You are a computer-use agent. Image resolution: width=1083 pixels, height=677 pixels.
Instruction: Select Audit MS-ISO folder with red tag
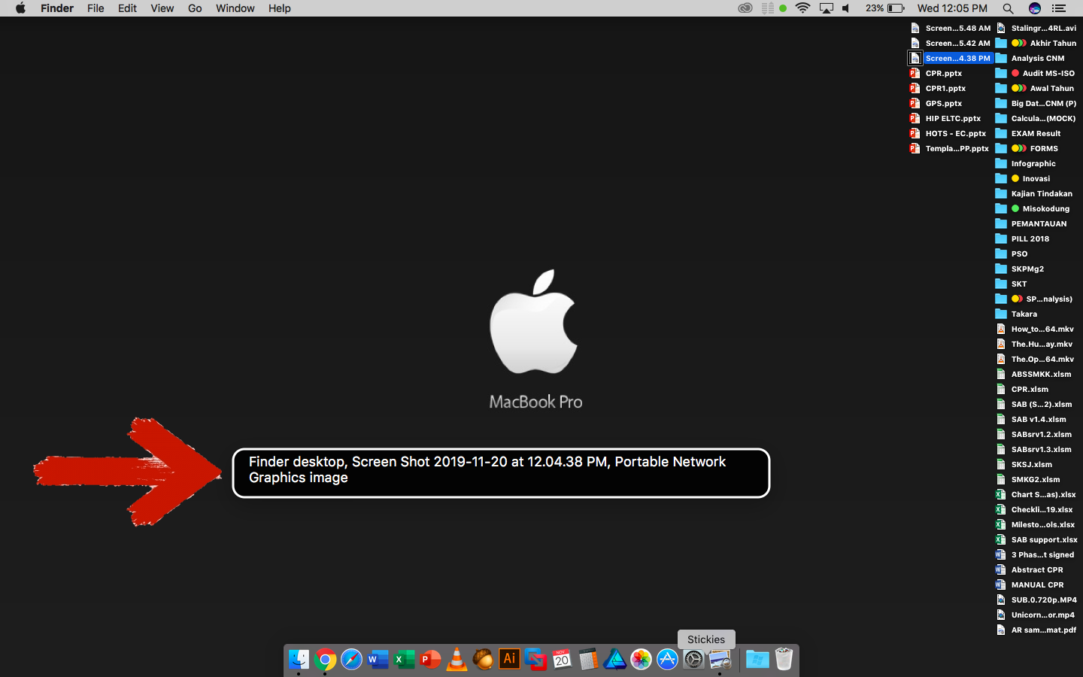coord(1035,73)
